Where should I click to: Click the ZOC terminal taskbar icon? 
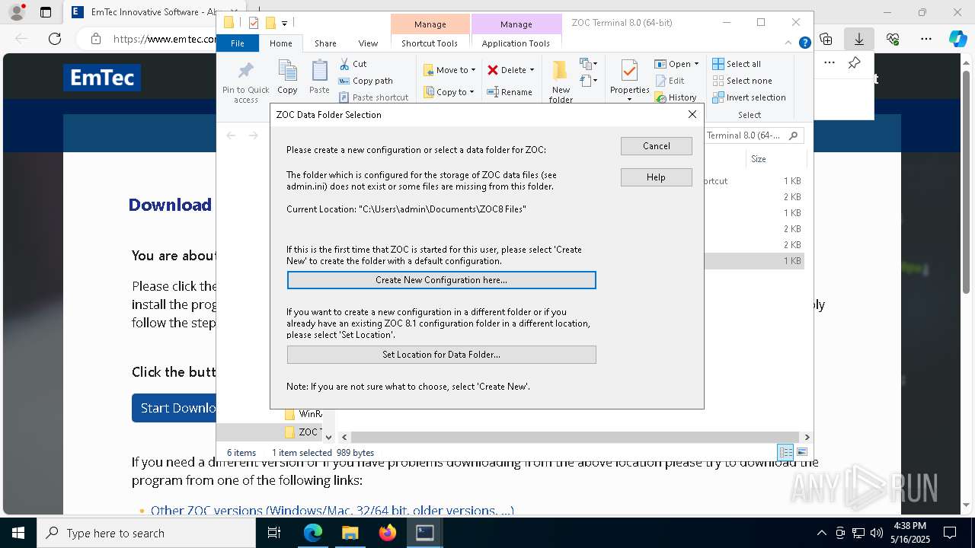pos(424,533)
